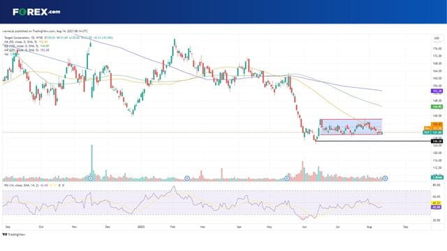Image resolution: width=447 pixels, height=251 pixels.
Task: Click the Sep label after Aug
Action: click(406, 227)
